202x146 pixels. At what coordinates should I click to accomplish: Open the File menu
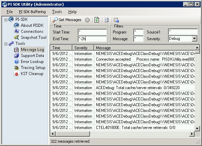pos(9,12)
